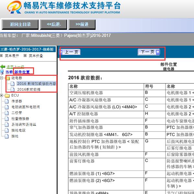
Task: Click symbol H in A/T 控制继电器 row
Action: (x=146, y=113)
